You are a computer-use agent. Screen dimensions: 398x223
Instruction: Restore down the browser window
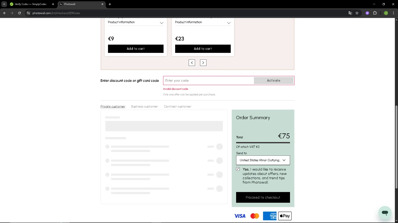click(x=384, y=4)
